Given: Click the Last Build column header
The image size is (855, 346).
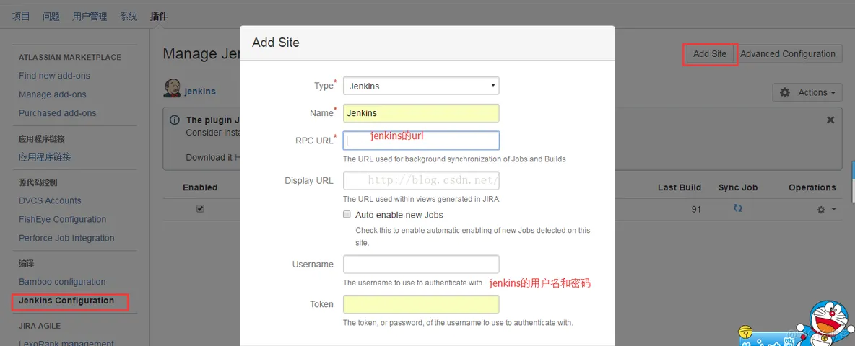Looking at the screenshot, I should (680, 187).
